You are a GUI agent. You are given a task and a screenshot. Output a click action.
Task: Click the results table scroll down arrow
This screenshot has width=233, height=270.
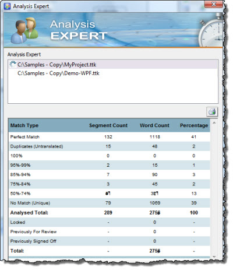tap(214, 257)
